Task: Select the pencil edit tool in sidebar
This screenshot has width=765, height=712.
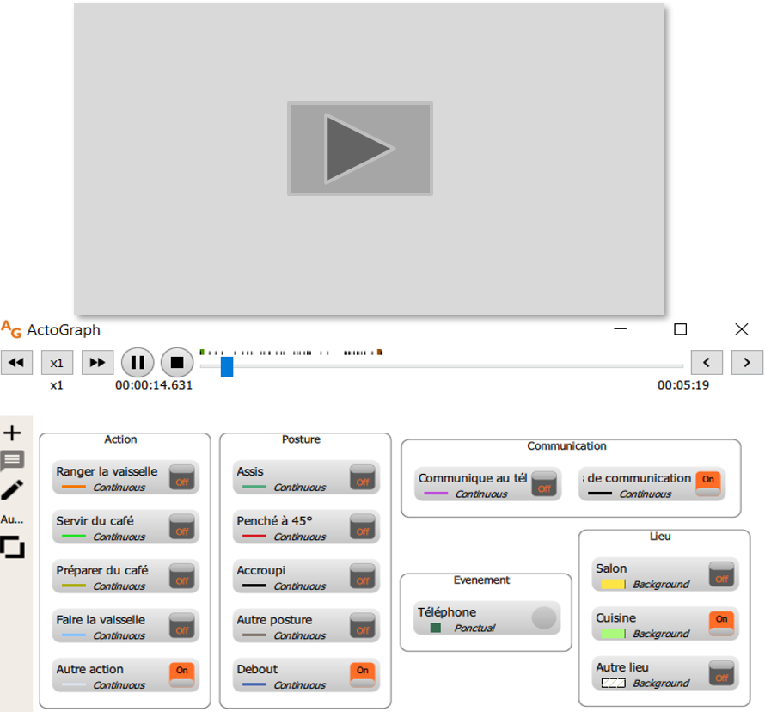Action: click(x=12, y=488)
